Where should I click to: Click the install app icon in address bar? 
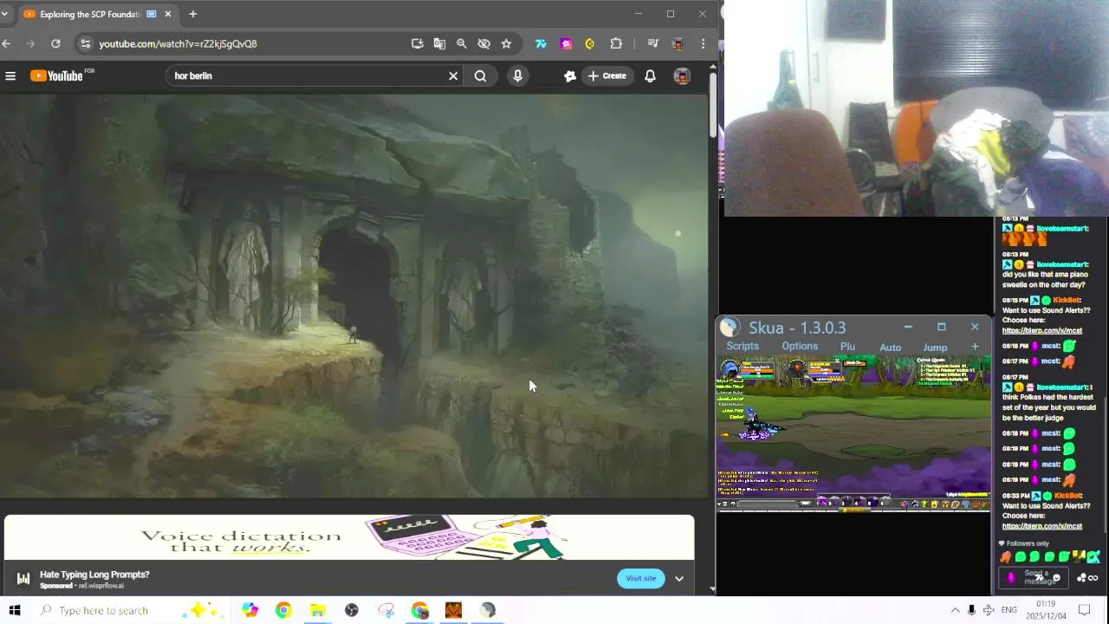coord(418,43)
